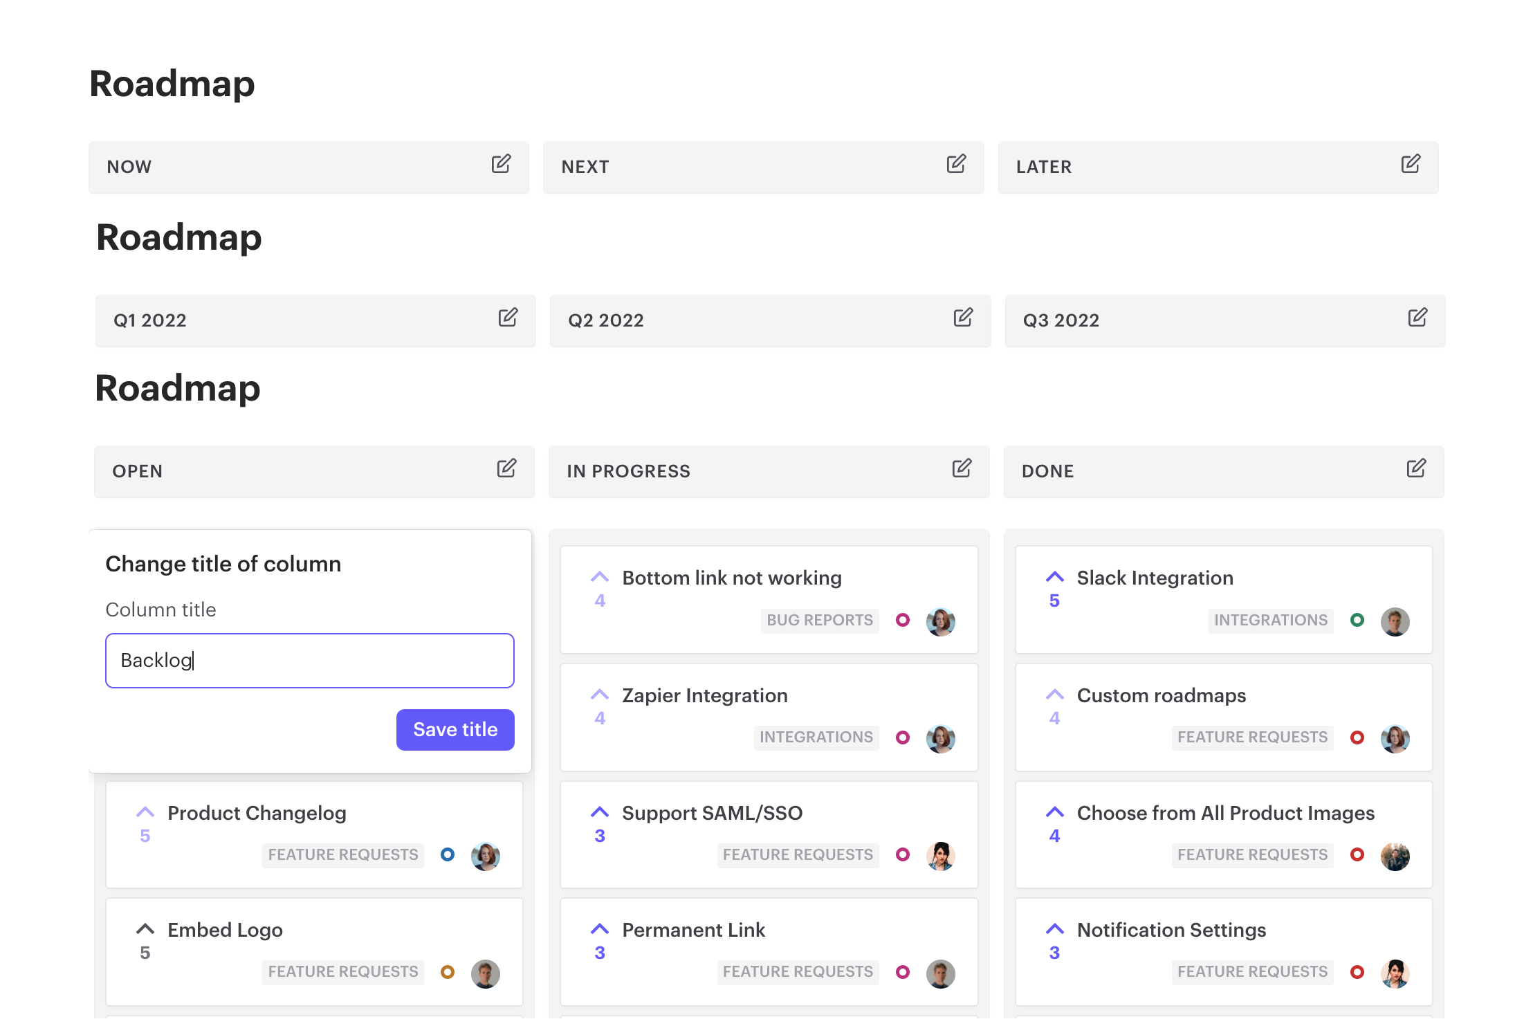The height and width of the screenshot is (1035, 1533).
Task: Open assignee avatar on Bottom link card
Action: click(941, 621)
